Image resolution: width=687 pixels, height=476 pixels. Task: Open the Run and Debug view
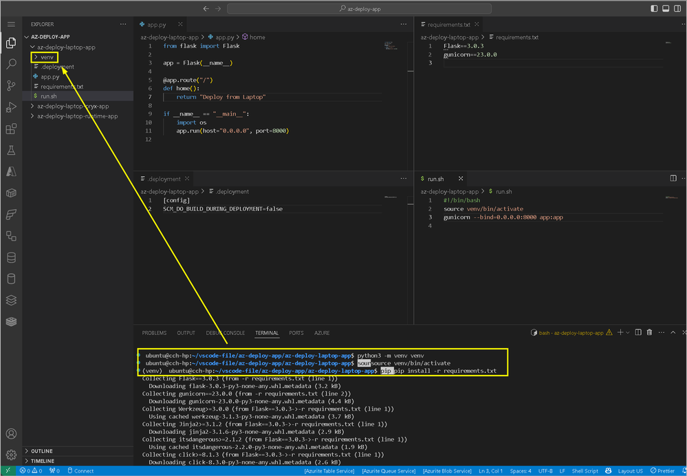(x=11, y=107)
